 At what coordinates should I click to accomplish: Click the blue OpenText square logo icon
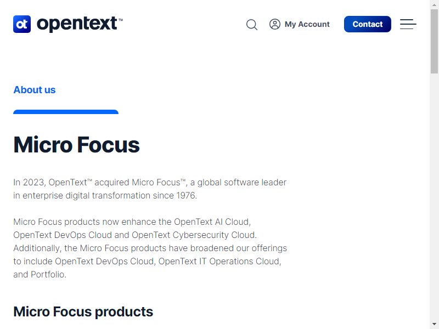pos(22,24)
